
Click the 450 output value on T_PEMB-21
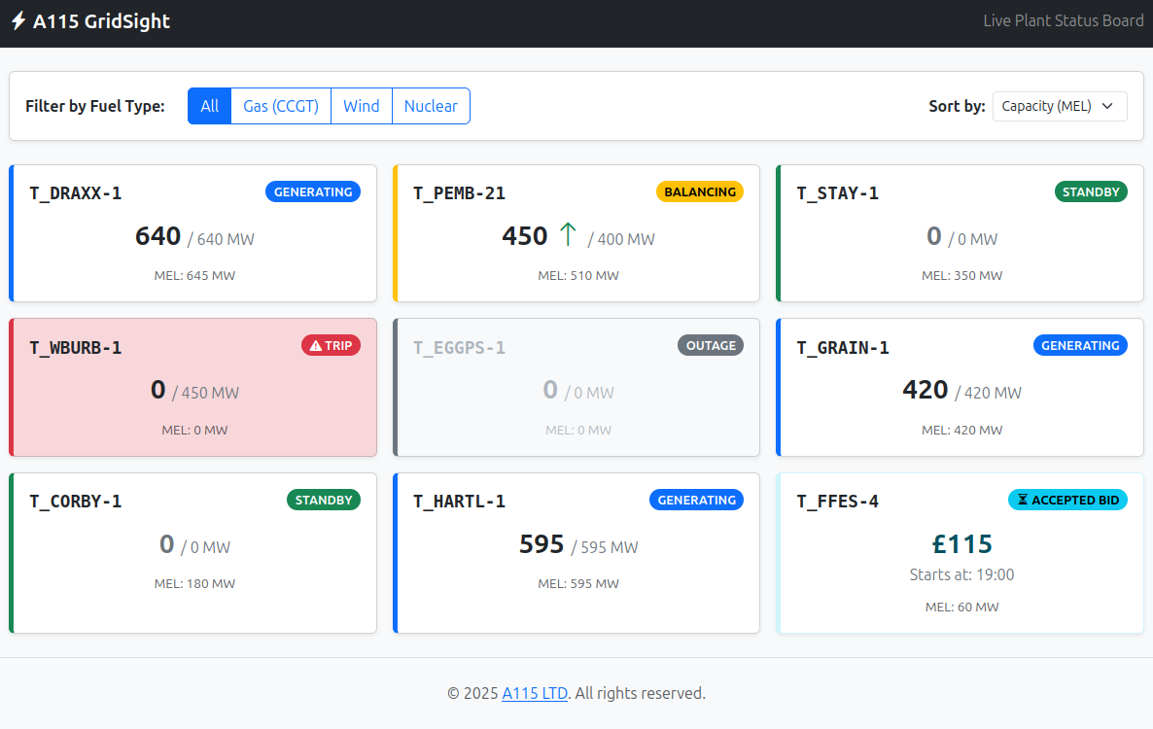(525, 236)
